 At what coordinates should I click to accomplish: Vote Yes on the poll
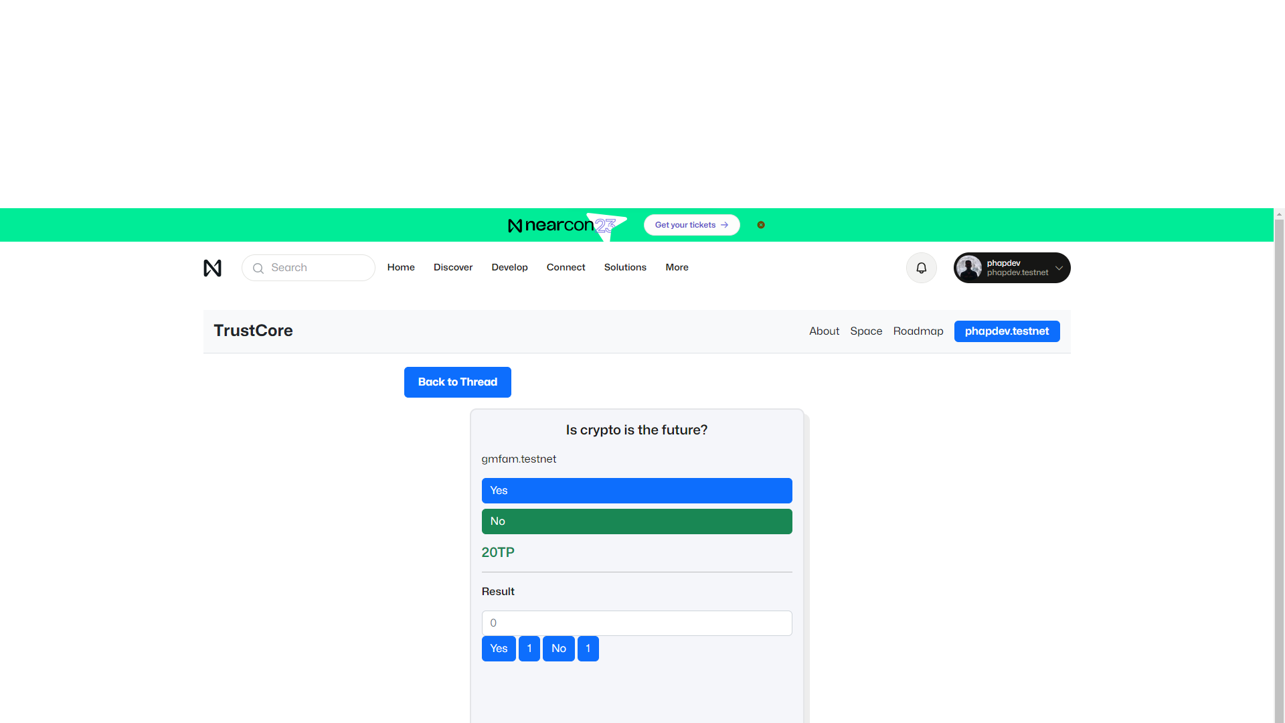pos(636,491)
